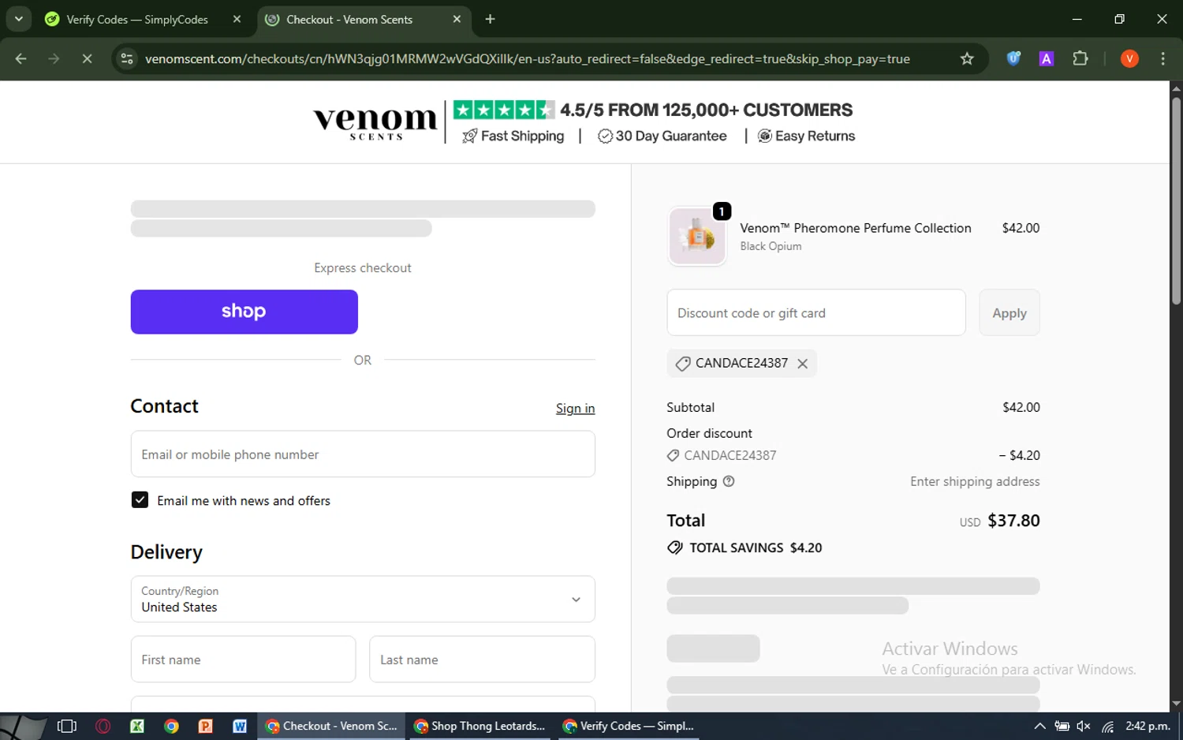The image size is (1183, 740).
Task: Go forward in browser history
Action: pos(54,58)
